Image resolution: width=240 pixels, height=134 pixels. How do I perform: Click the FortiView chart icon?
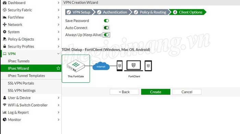[4, 17]
